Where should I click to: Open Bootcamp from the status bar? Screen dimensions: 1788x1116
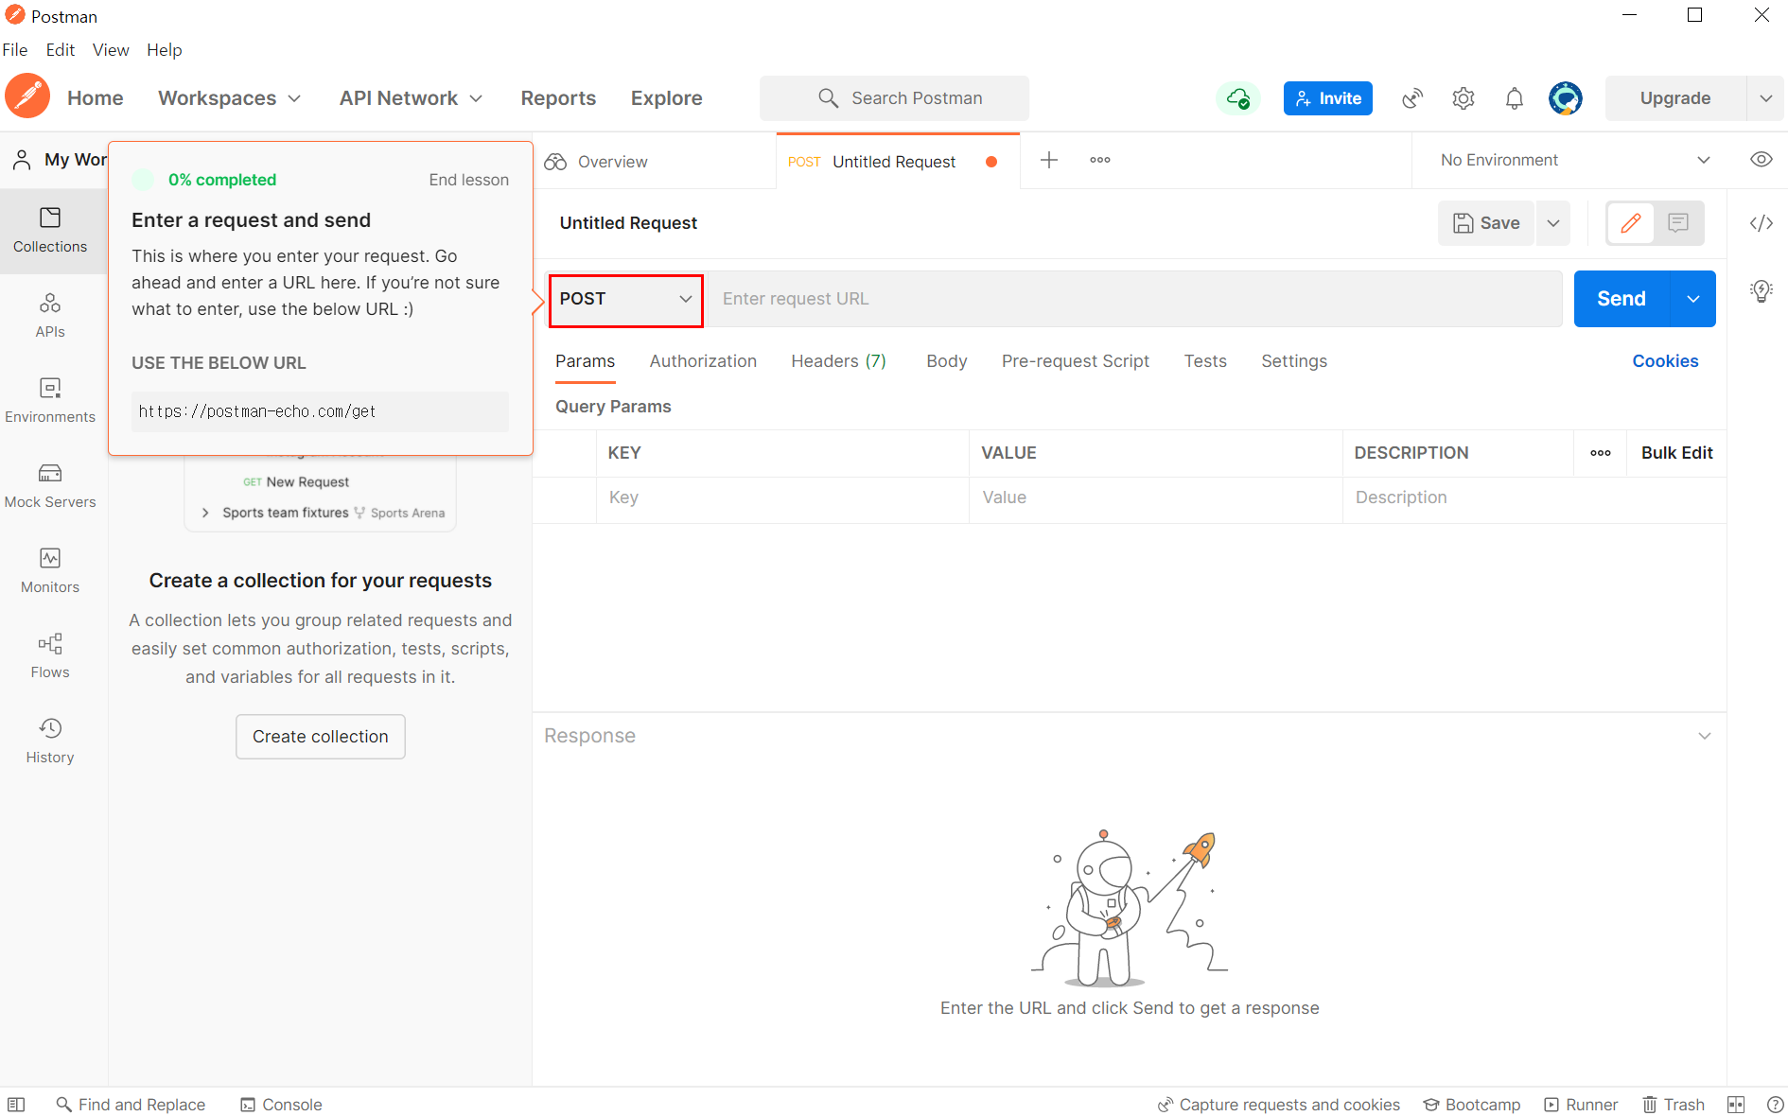tap(1472, 1104)
